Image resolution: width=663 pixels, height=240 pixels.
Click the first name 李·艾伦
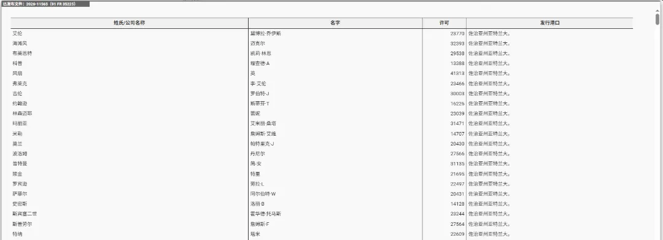point(258,83)
